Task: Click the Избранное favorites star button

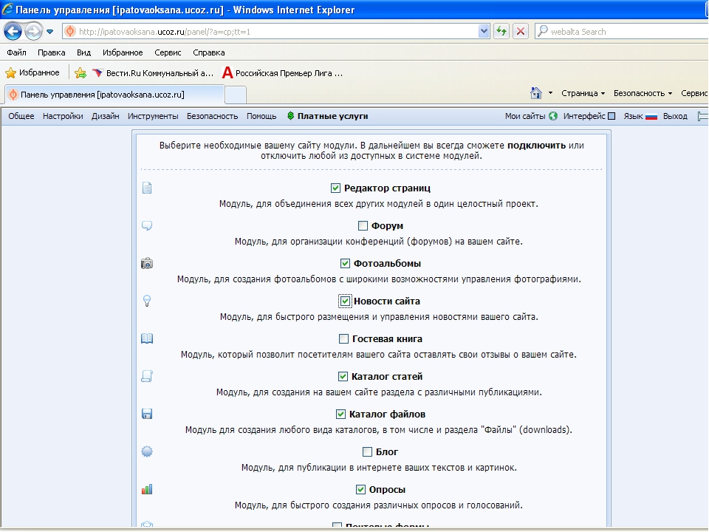Action: click(x=32, y=72)
